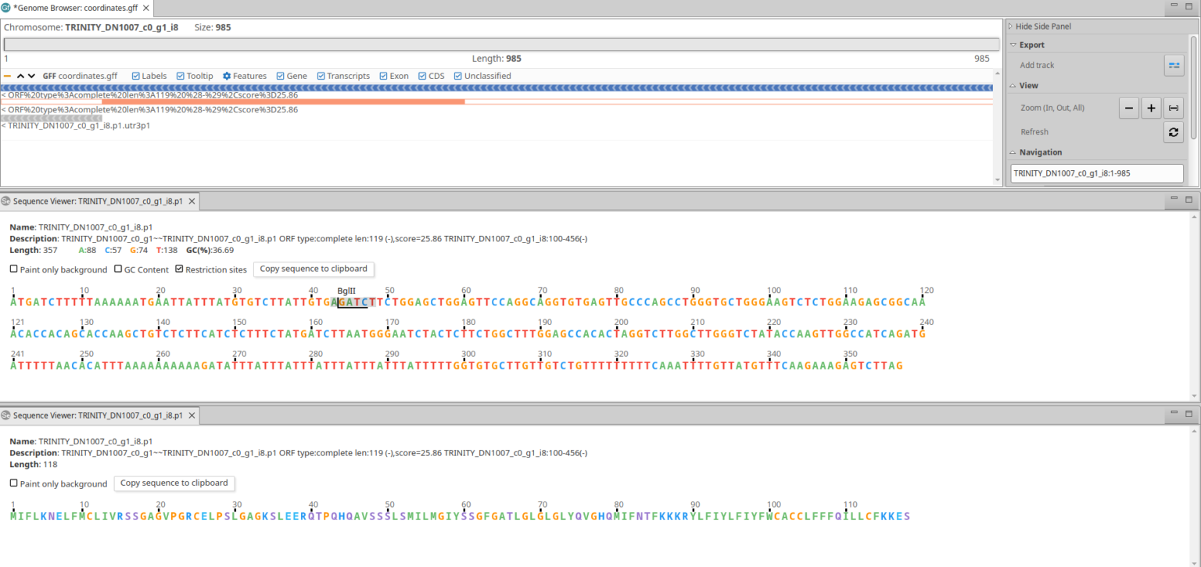Click the Navigation position input field
The width and height of the screenshot is (1201, 567).
[x=1096, y=173]
